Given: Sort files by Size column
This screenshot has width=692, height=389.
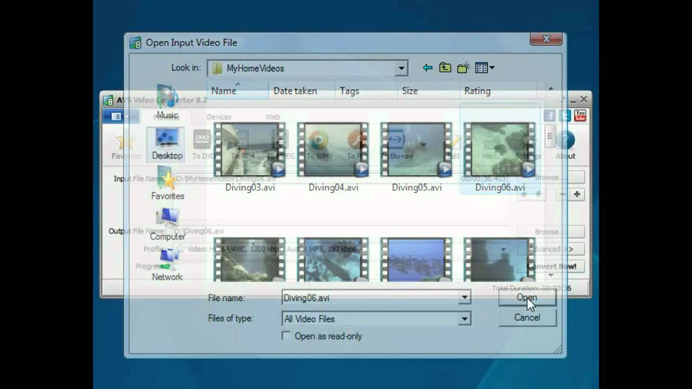Looking at the screenshot, I should pos(428,91).
